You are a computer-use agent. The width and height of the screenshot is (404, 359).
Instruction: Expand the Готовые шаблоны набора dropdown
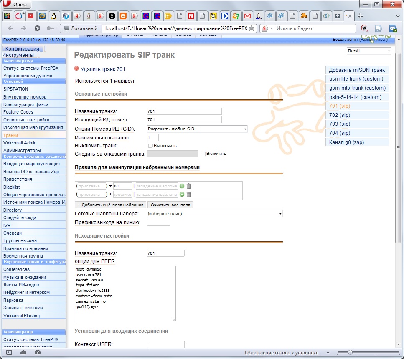(215, 214)
